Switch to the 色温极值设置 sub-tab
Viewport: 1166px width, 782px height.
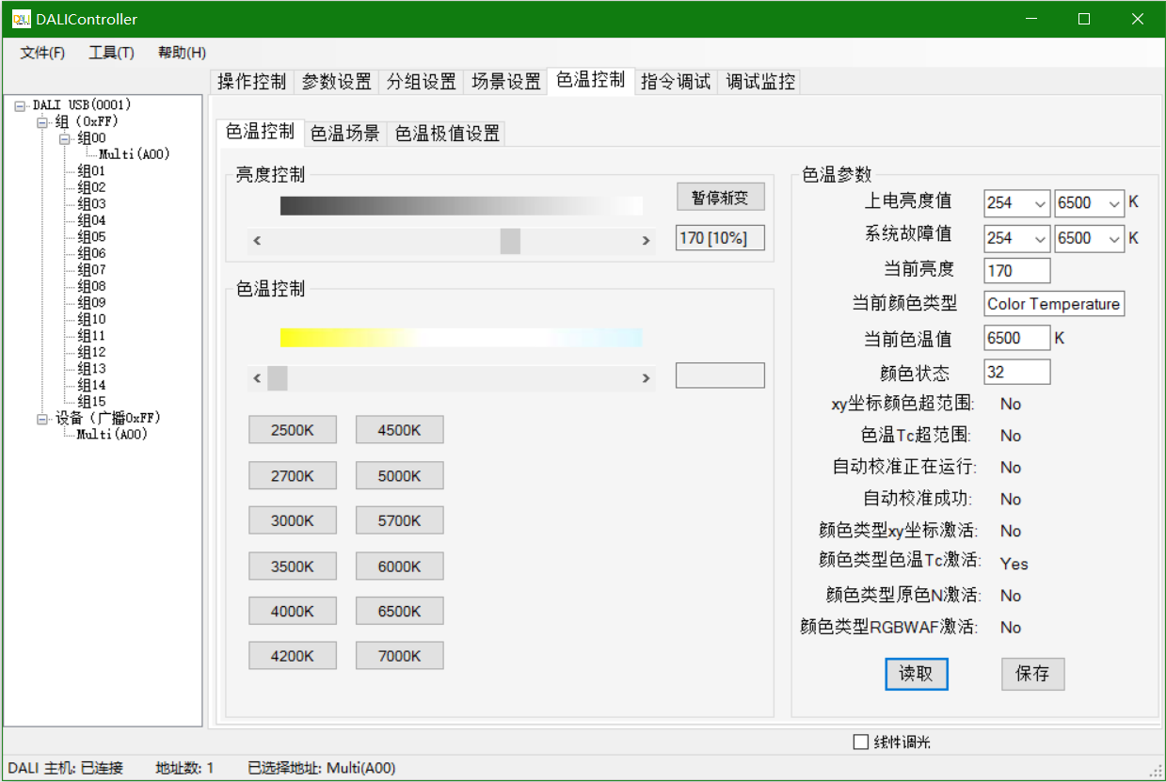(x=447, y=134)
